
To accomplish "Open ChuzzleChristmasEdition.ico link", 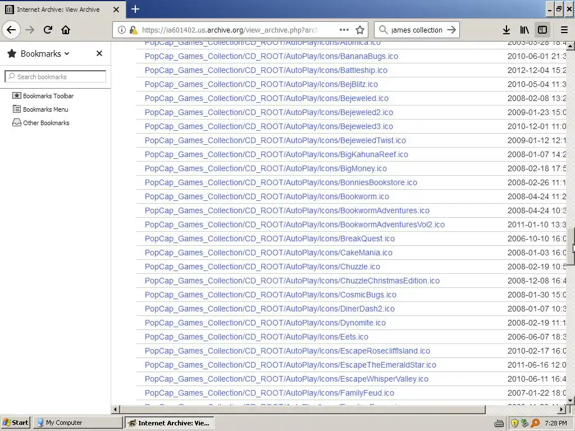I will tap(292, 281).
